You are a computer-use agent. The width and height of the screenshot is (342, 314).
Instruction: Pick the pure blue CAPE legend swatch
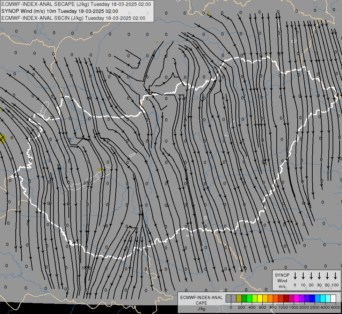[312, 298]
